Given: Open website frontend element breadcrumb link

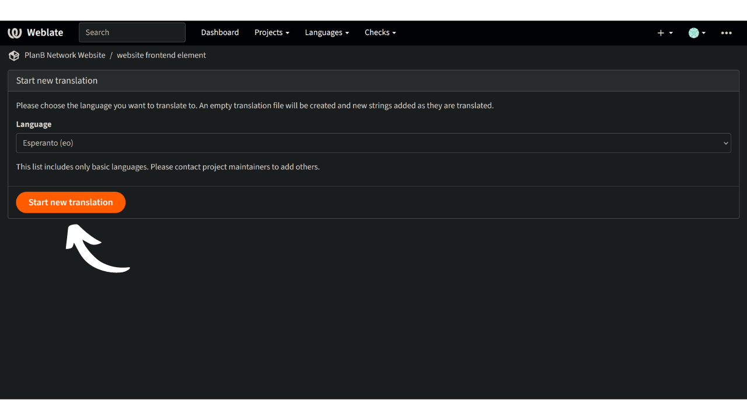Looking at the screenshot, I should [161, 55].
